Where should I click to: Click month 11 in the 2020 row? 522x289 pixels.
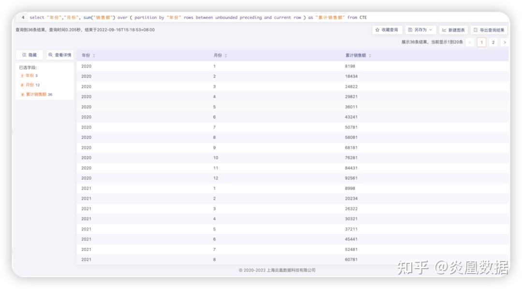point(216,168)
